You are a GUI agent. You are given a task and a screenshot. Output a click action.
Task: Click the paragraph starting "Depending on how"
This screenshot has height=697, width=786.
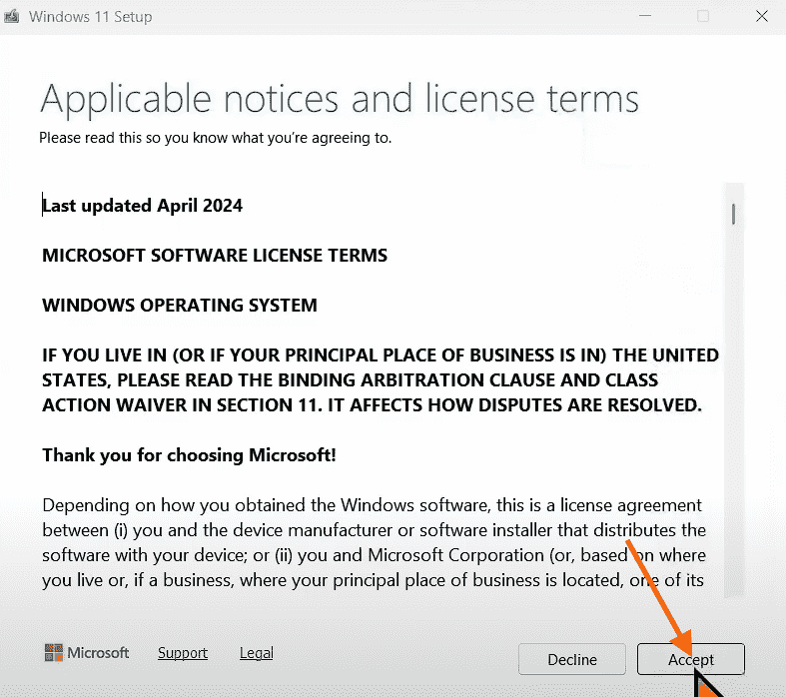(x=374, y=542)
